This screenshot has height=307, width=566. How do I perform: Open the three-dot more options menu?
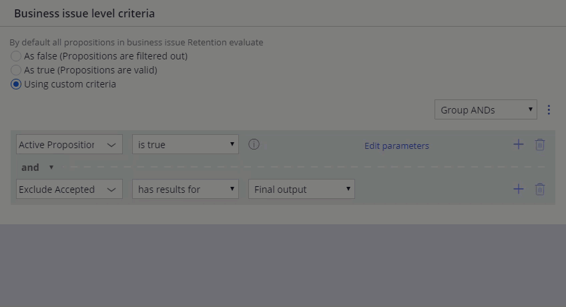(x=549, y=109)
